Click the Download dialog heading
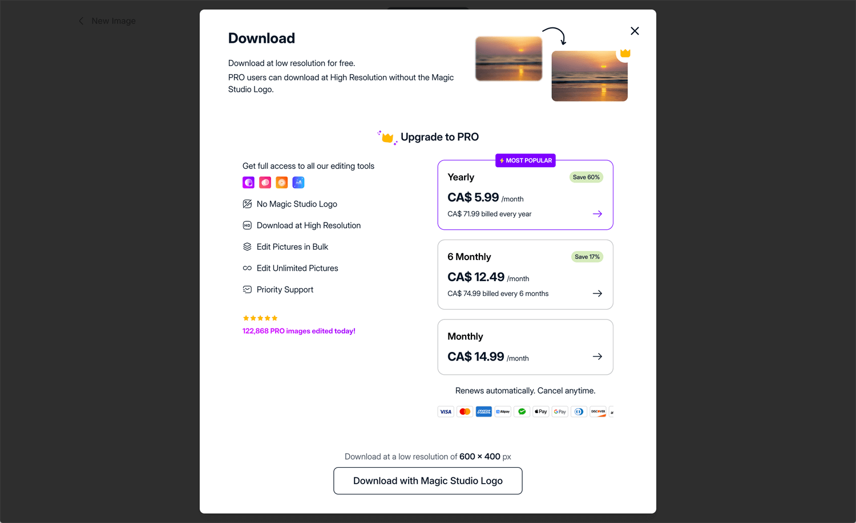 [x=261, y=38]
